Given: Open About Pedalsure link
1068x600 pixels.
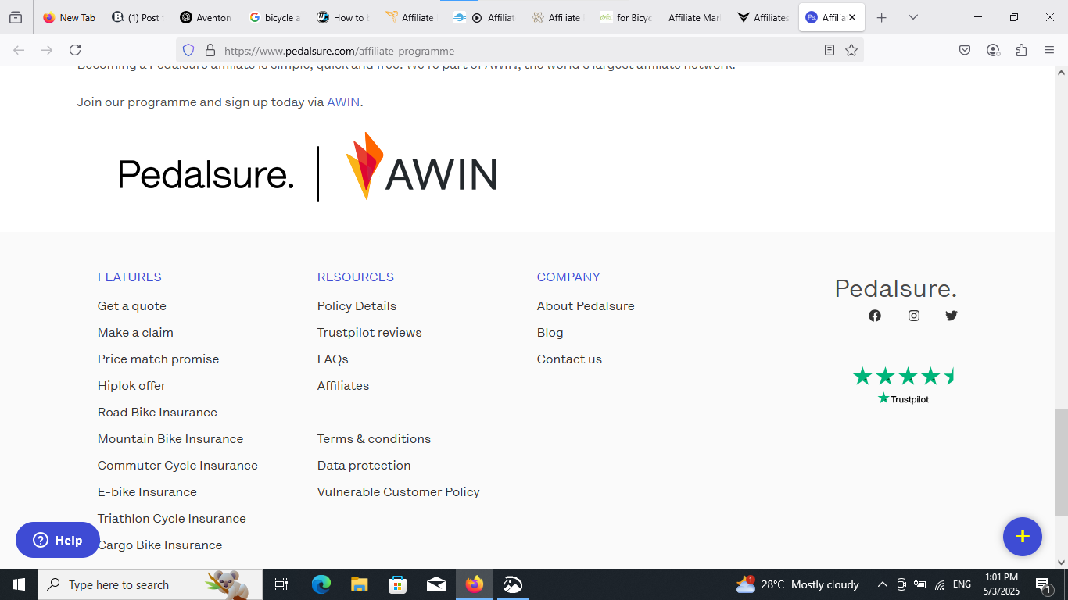Looking at the screenshot, I should [x=586, y=306].
